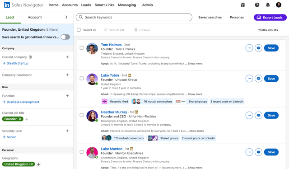This screenshot has height=169, width=289.
Task: Expand Company headcount filter
Action: pyautogui.click(x=67, y=75)
